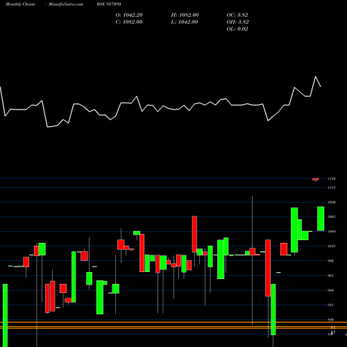The height and width of the screenshot is (347, 347).
Task: Click the "OH: 3.82" value
Action: tap(238, 22)
